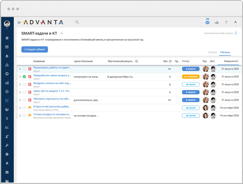243x184 pixels.
Task: Click the ADVANTA logo
Action: (x=43, y=22)
